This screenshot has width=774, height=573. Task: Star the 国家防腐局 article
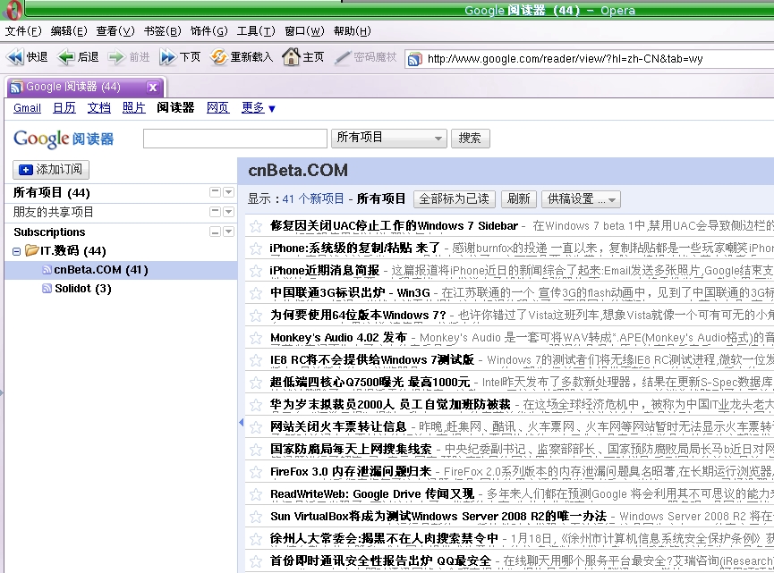click(x=256, y=450)
